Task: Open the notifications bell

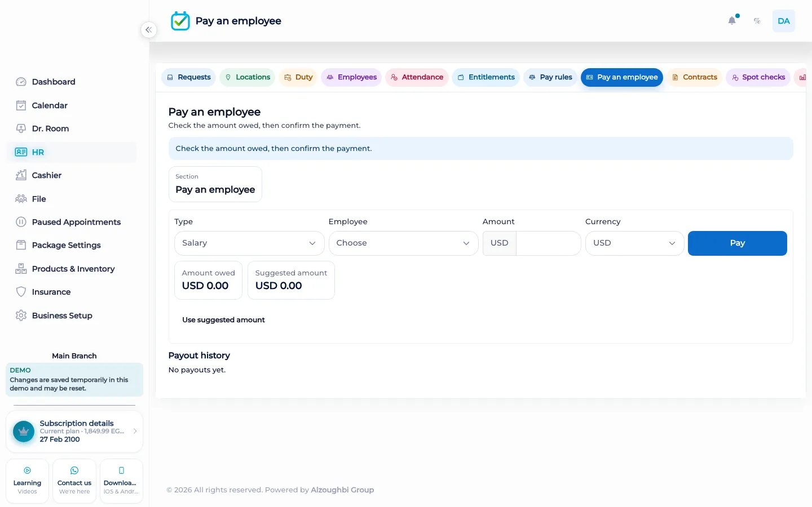Action: coord(732,21)
